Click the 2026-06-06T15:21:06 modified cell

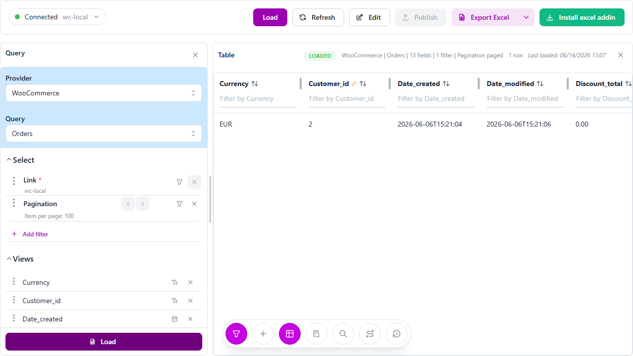(519, 124)
